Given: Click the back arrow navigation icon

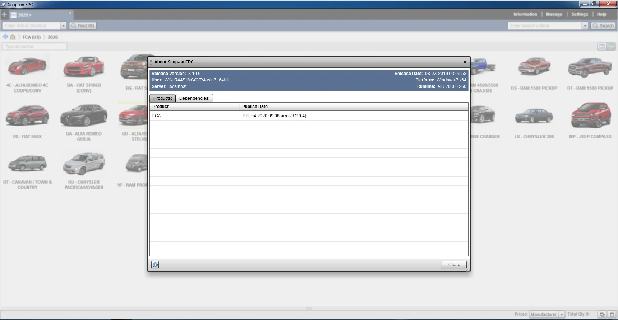Looking at the screenshot, I should 5,37.
